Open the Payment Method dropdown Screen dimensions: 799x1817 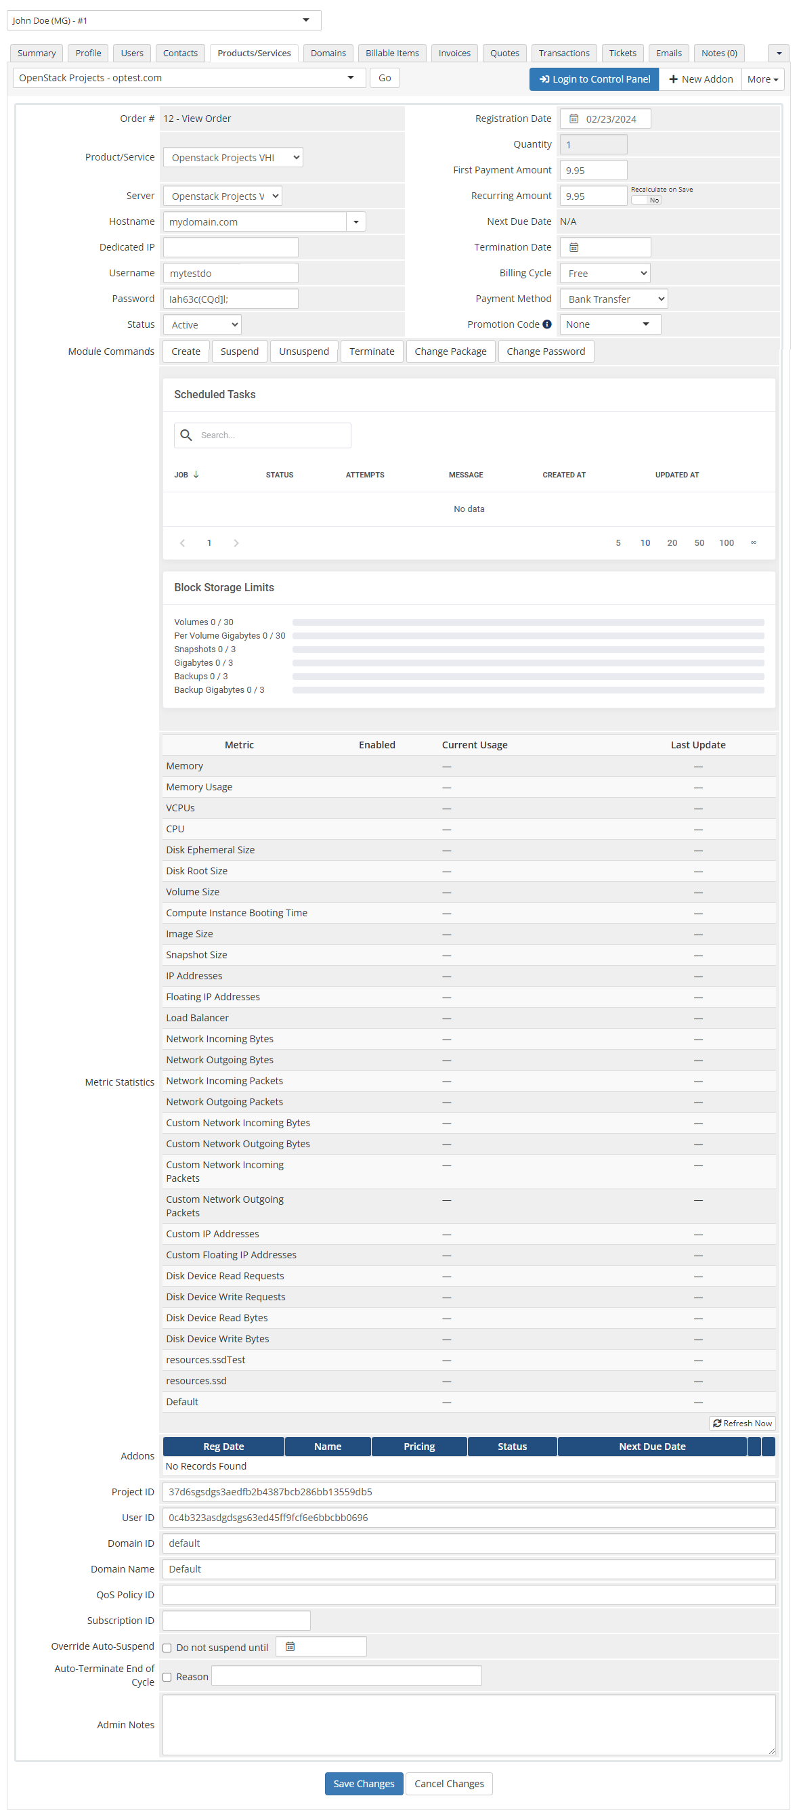613,299
